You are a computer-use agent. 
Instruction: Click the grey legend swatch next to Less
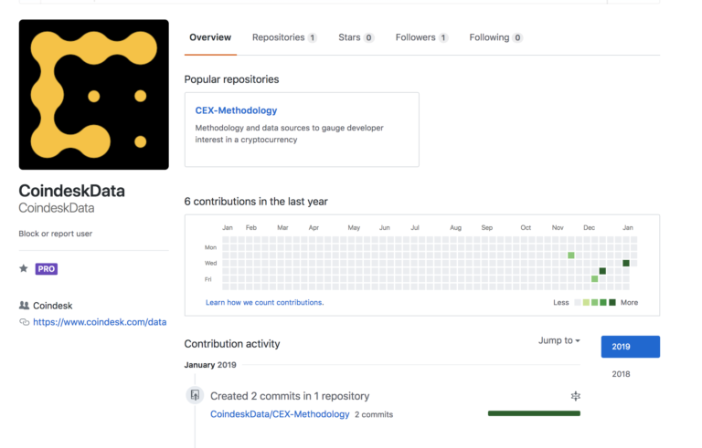tap(578, 303)
